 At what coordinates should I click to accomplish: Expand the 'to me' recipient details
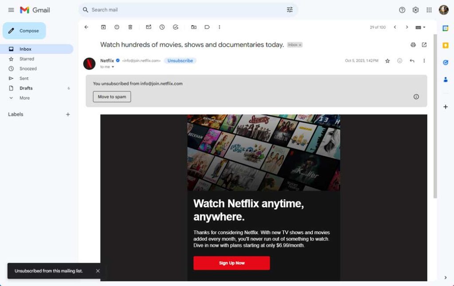click(113, 67)
